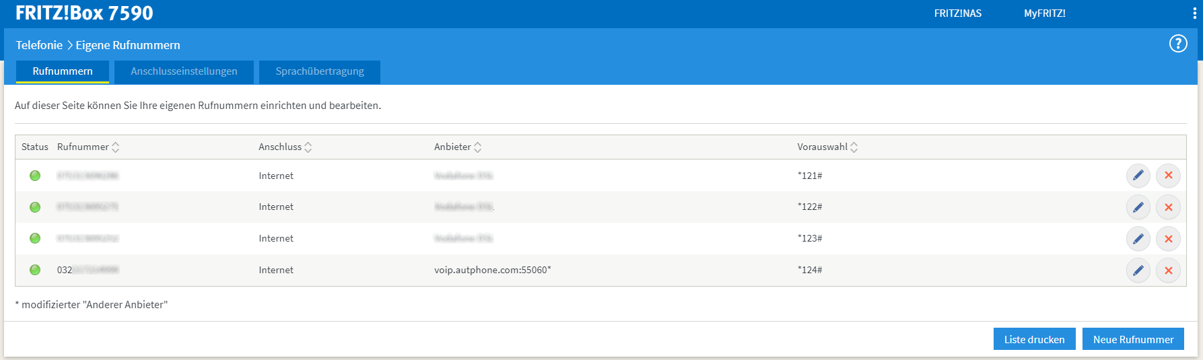Delete the voip.autphone.com number entry
This screenshot has width=1203, height=360.
(x=1168, y=271)
